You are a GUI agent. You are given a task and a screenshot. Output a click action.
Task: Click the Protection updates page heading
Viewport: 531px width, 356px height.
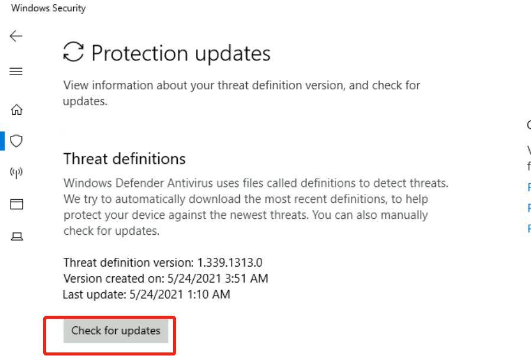coord(181,53)
